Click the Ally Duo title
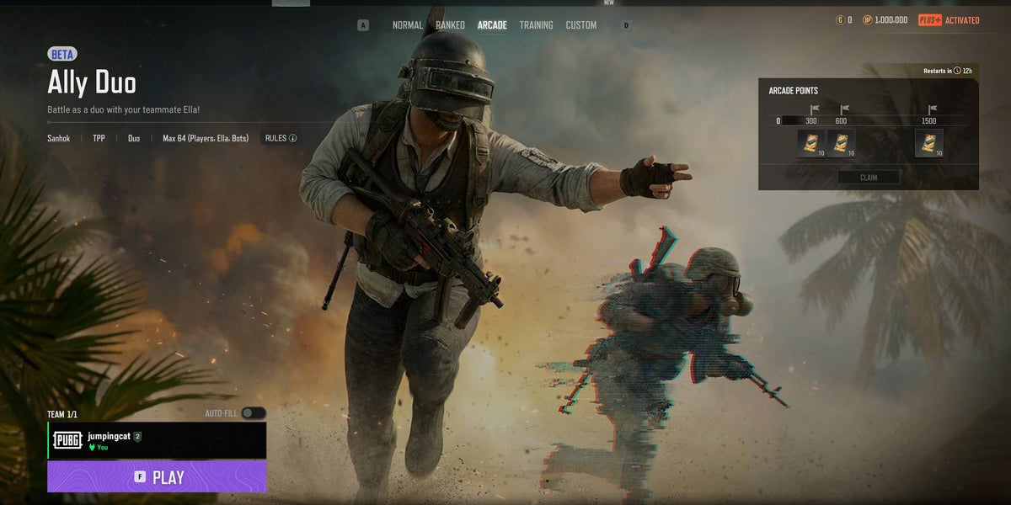The image size is (1011, 505). click(92, 82)
